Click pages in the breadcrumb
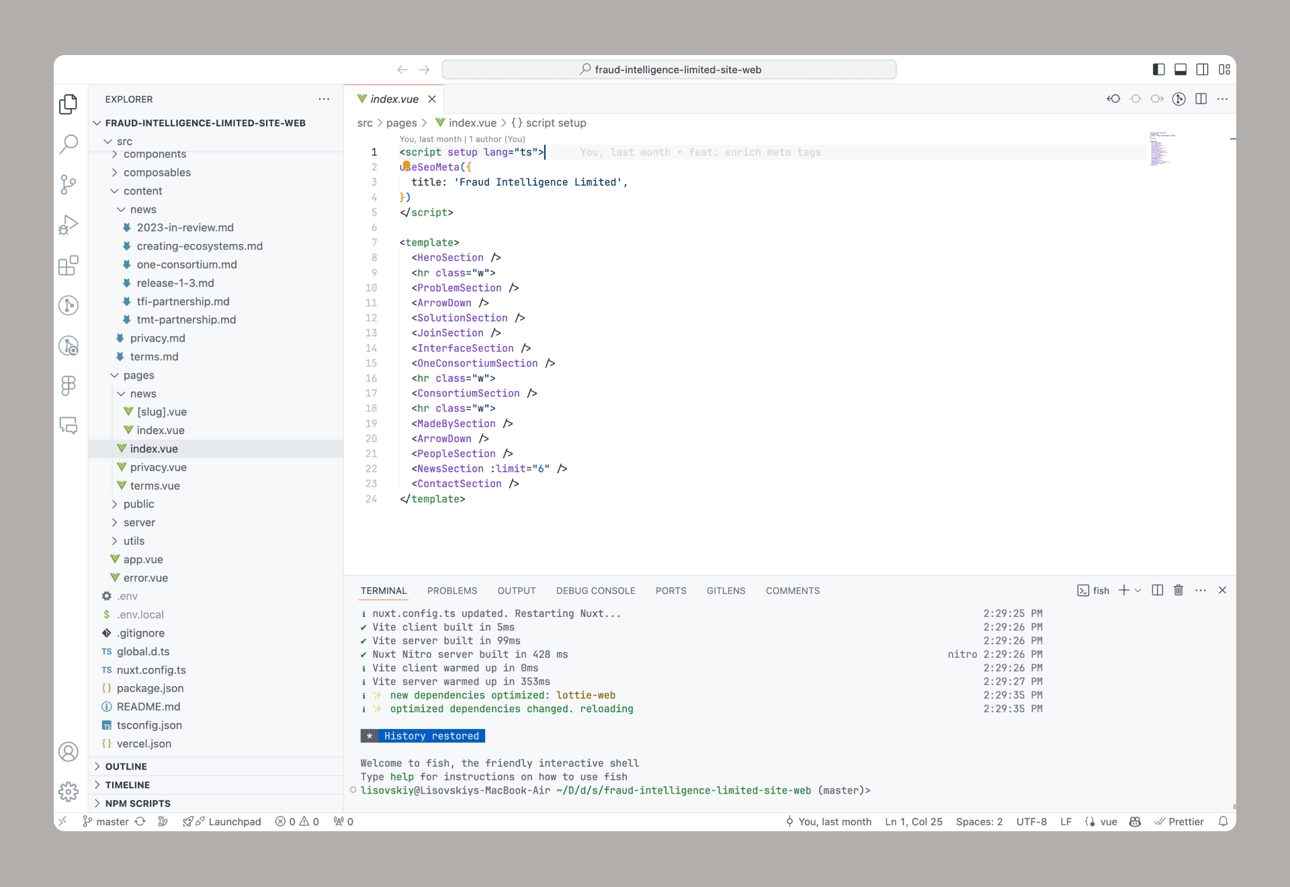This screenshot has height=887, width=1290. pyautogui.click(x=401, y=123)
